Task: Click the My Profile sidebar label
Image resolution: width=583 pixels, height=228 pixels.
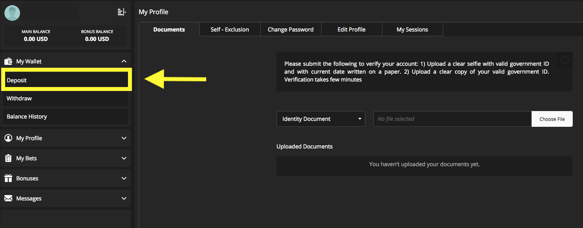Action: click(29, 138)
